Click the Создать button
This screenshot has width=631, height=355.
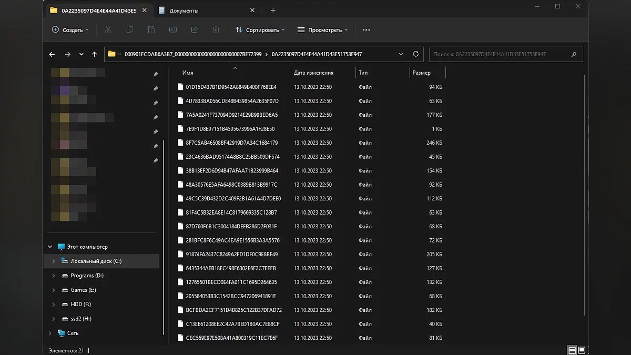click(x=70, y=30)
